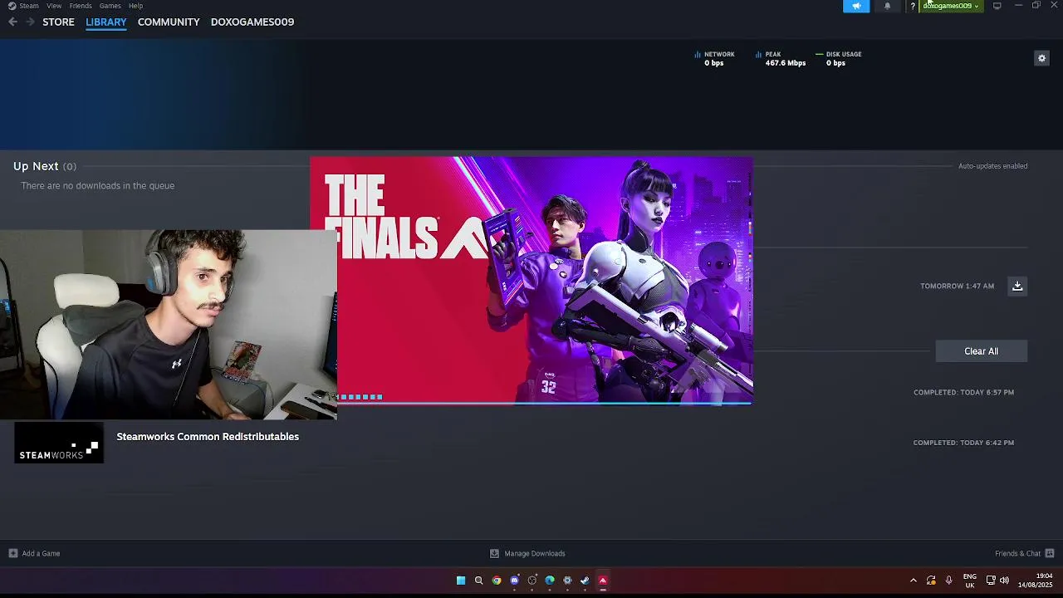Image resolution: width=1063 pixels, height=598 pixels.
Task: Open the volume tray icon
Action: click(x=1004, y=581)
